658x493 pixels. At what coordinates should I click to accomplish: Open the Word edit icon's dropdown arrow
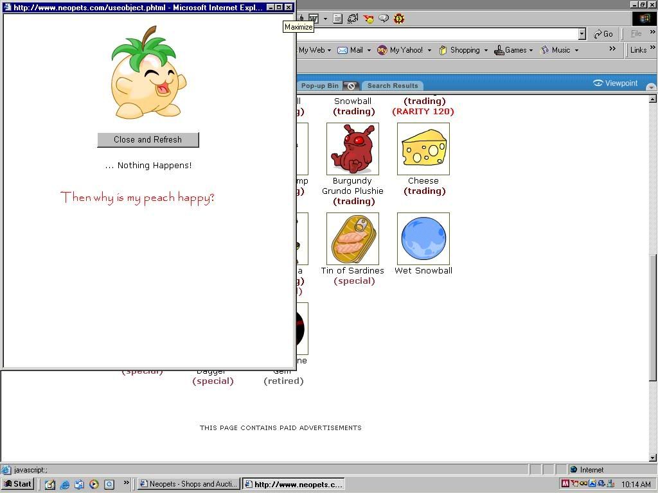[x=325, y=19]
